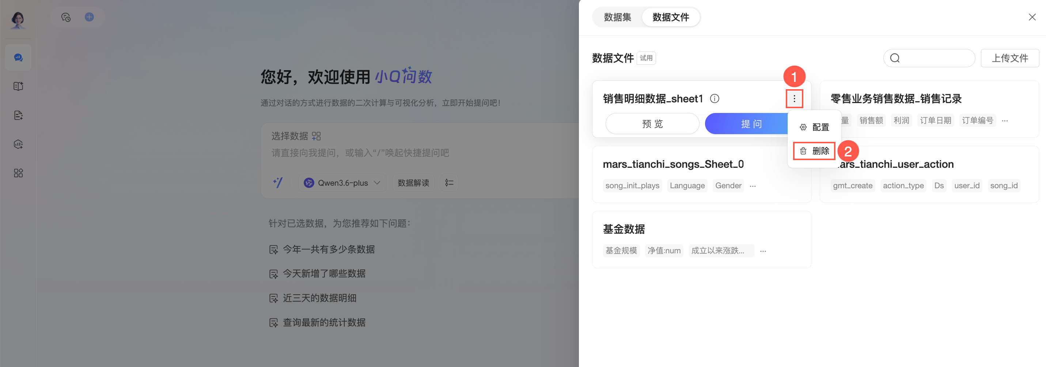The image size is (1046, 367).
Task: Open the apps grid sidebar icon
Action: 18,173
